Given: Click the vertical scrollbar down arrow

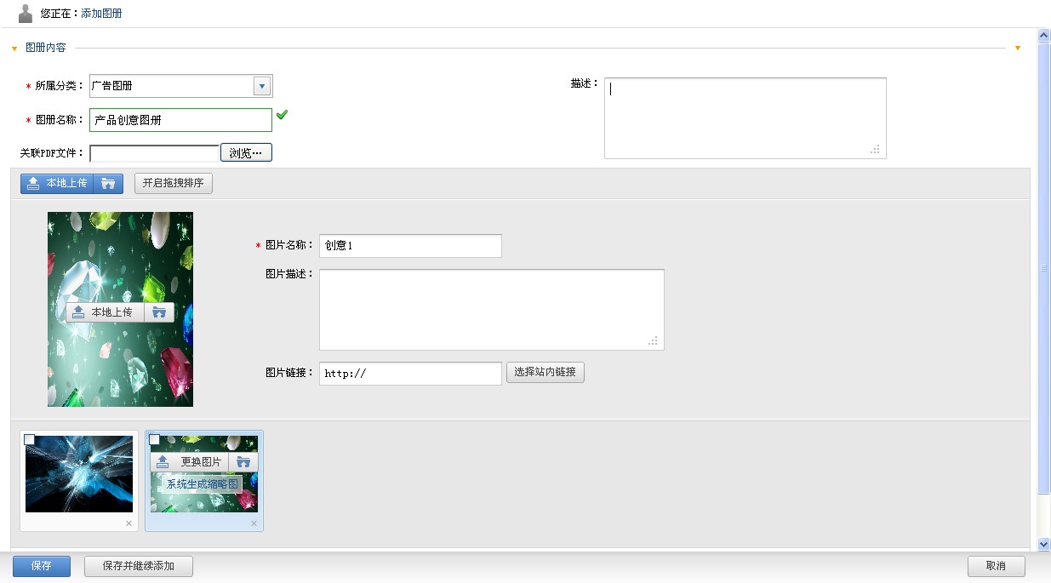Looking at the screenshot, I should tap(1044, 544).
